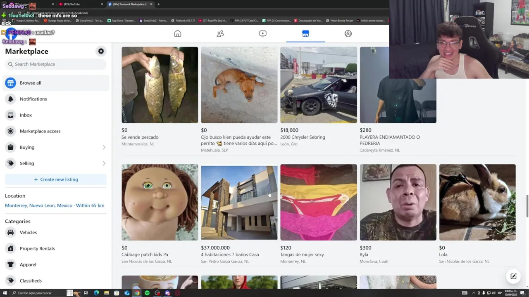Close the YouTube browser tab
This screenshot has height=297, width=529.
pos(102,4)
